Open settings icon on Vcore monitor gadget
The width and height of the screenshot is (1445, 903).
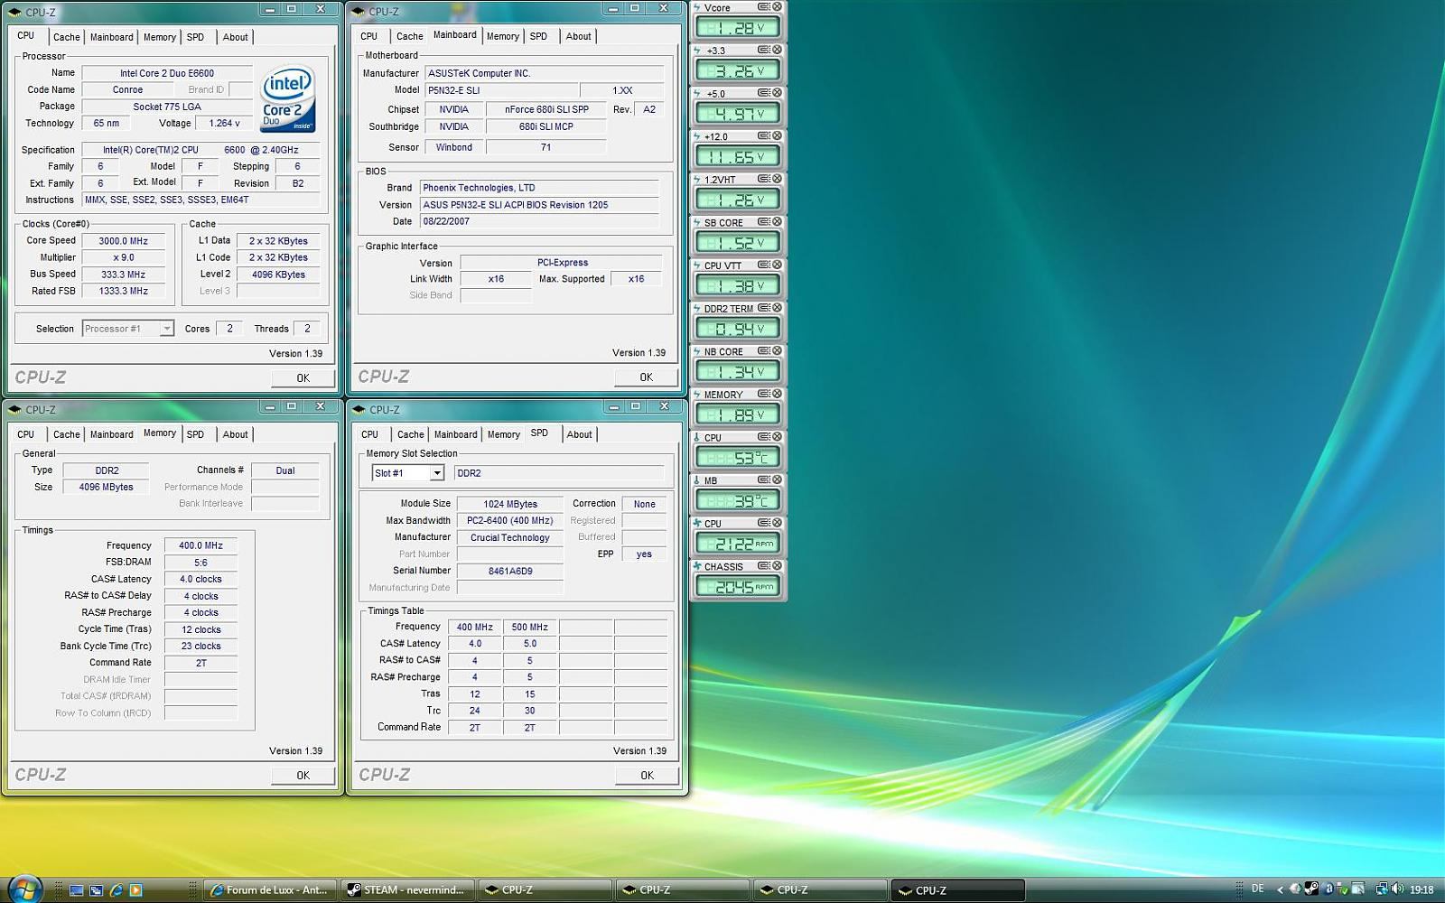[764, 7]
